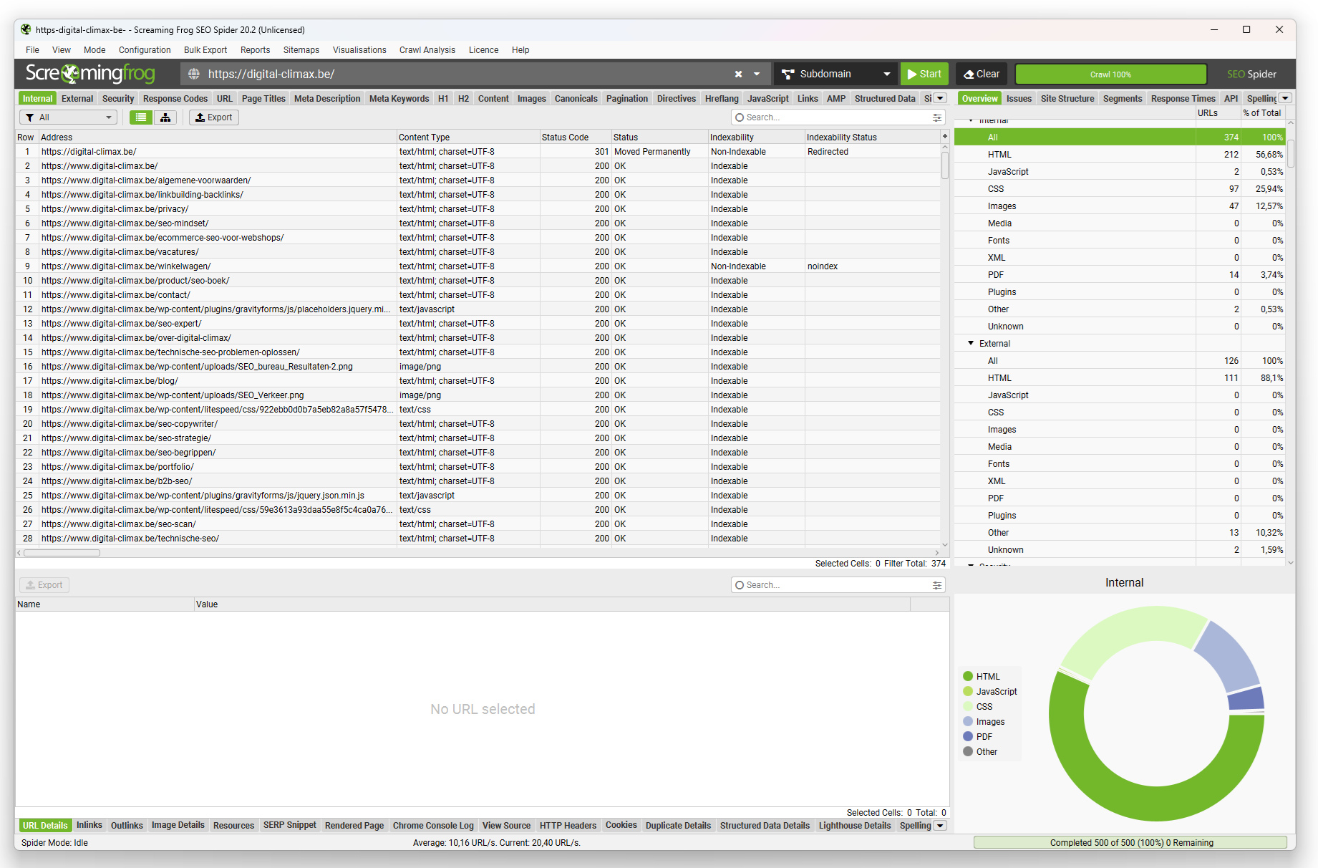Sort by the Status Code column header

[x=575, y=137]
